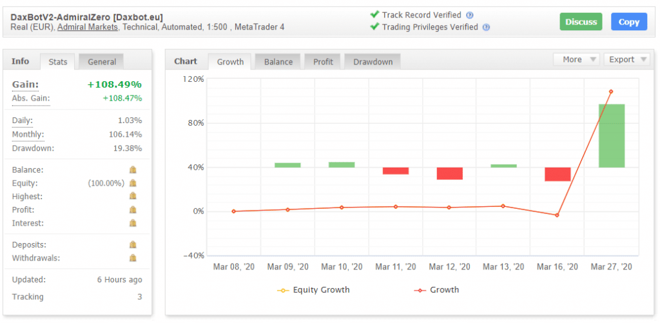Open the Export dropdown menu
660x323 pixels.
[626, 59]
